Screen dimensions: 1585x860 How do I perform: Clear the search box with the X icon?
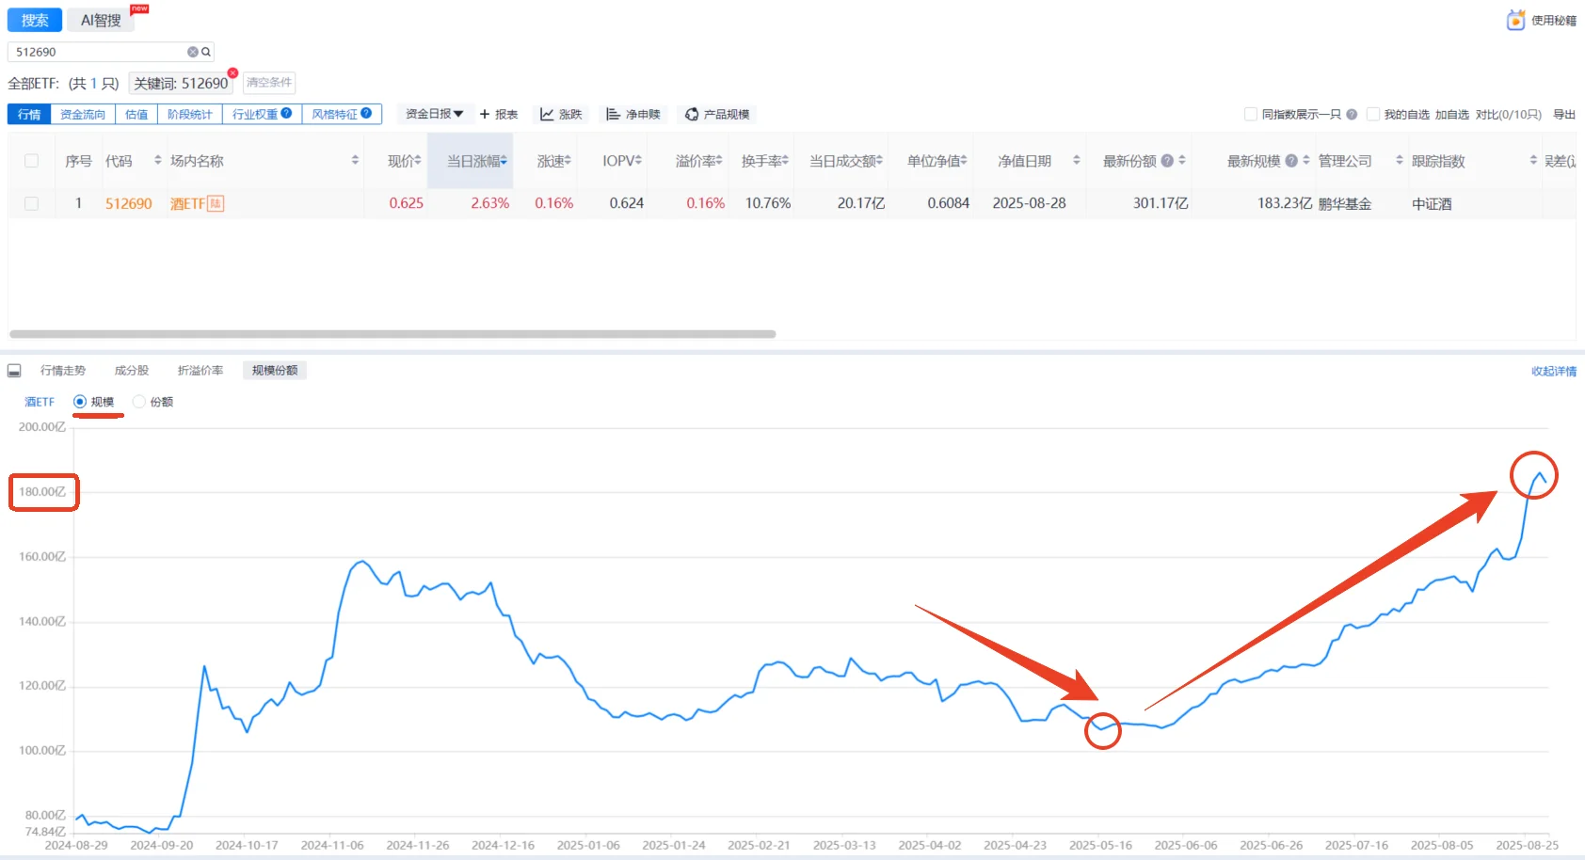click(x=193, y=52)
